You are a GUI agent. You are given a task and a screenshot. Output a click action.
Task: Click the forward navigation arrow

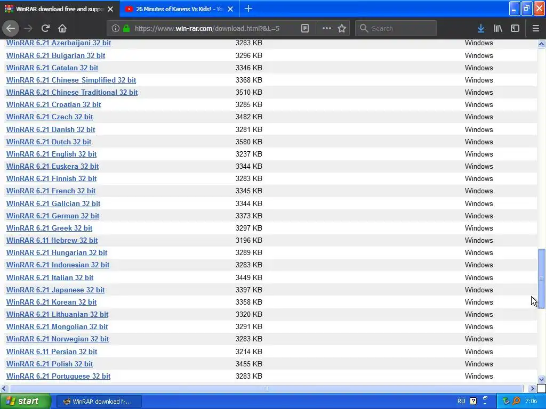click(x=28, y=28)
